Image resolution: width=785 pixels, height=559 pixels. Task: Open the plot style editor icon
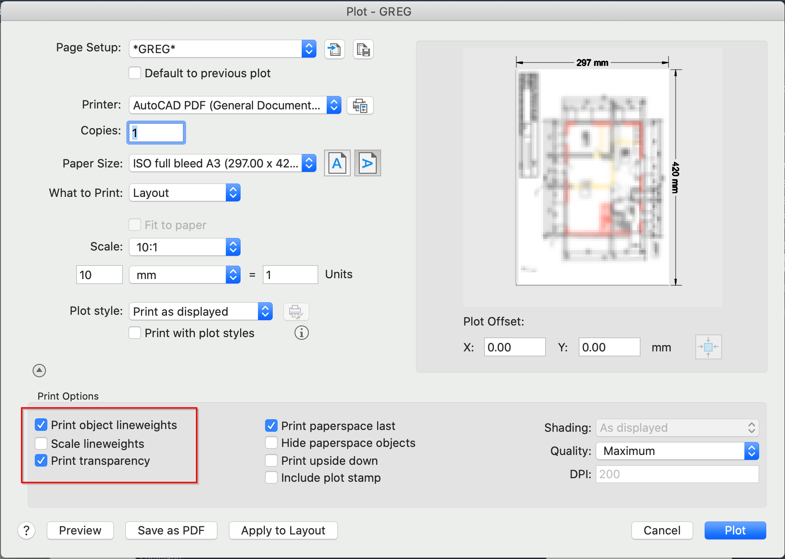pyautogui.click(x=296, y=311)
